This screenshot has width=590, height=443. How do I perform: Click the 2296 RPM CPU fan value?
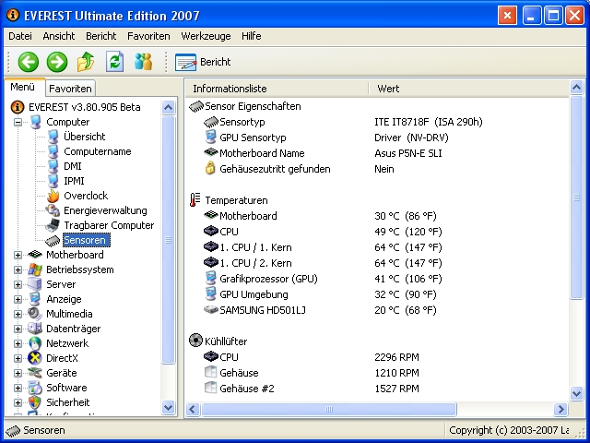396,357
